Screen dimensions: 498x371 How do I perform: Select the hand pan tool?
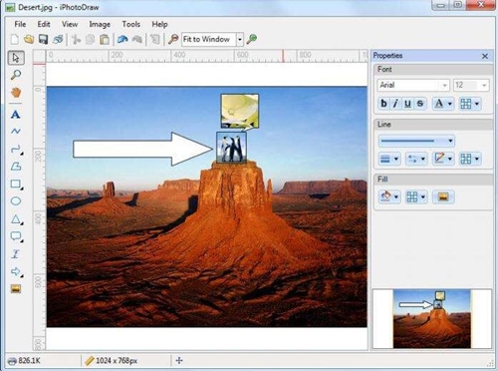coord(16,93)
